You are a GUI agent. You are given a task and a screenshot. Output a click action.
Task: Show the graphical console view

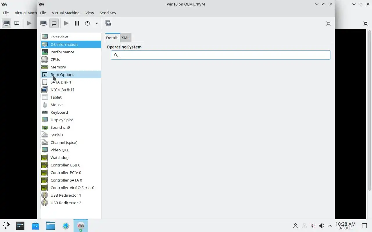coord(44,23)
